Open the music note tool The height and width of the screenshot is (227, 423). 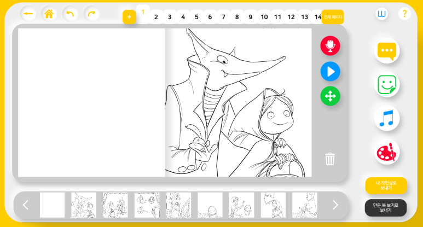click(387, 118)
